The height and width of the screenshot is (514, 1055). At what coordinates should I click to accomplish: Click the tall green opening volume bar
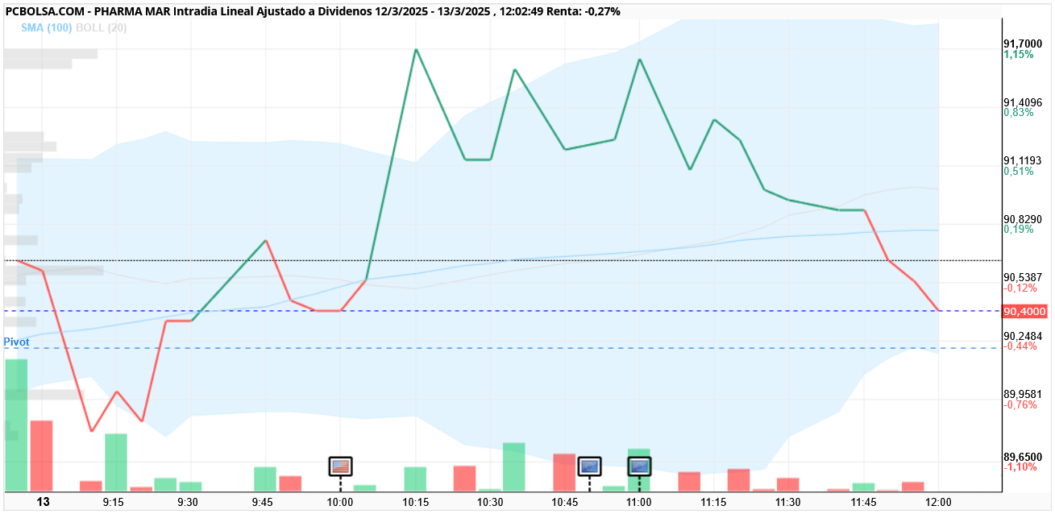(17, 425)
